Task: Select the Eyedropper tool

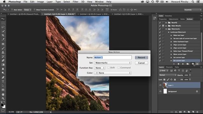Action: pos(3,39)
